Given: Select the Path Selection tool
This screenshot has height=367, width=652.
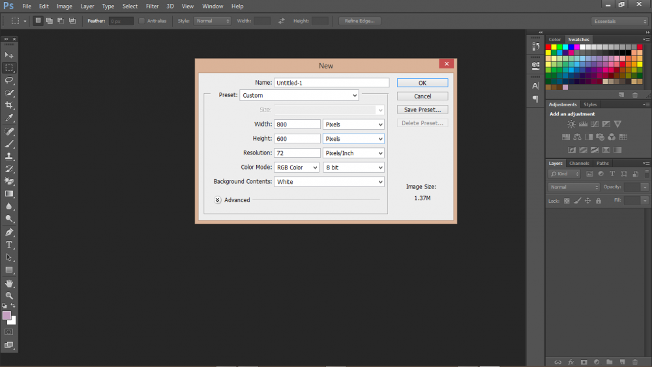Looking at the screenshot, I should click(x=9, y=257).
